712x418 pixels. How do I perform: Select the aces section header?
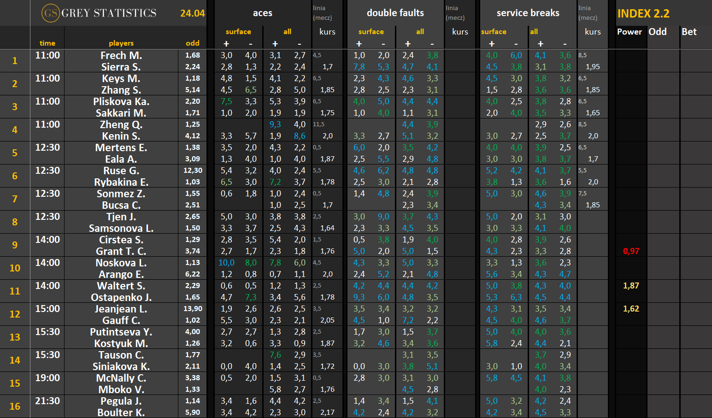(x=262, y=13)
